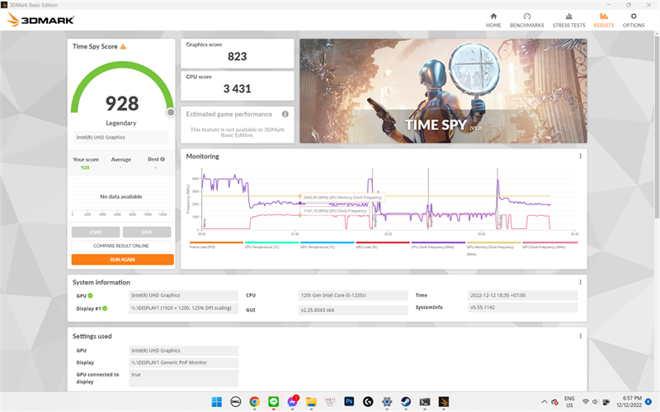Toggle the GPU Clock Frequency legend item

549,245
